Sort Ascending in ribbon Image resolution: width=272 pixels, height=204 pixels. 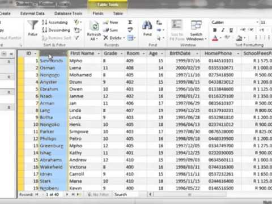tap(55, 22)
